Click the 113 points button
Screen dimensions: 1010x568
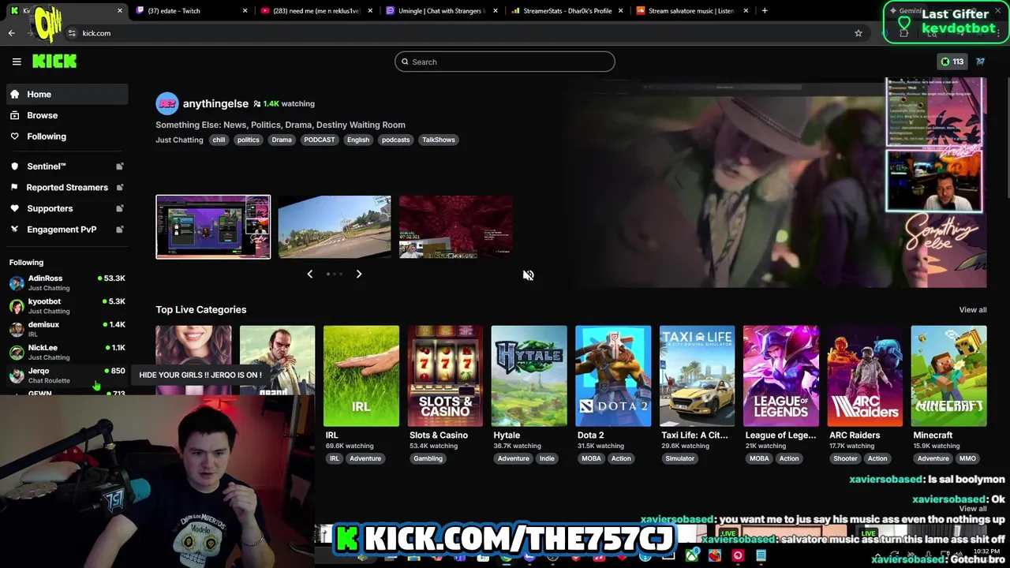952,62
